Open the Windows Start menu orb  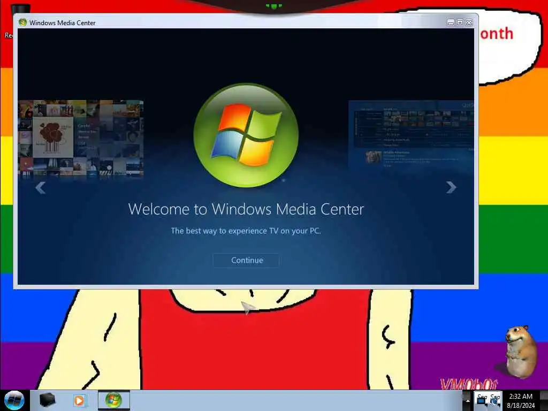click(x=14, y=400)
